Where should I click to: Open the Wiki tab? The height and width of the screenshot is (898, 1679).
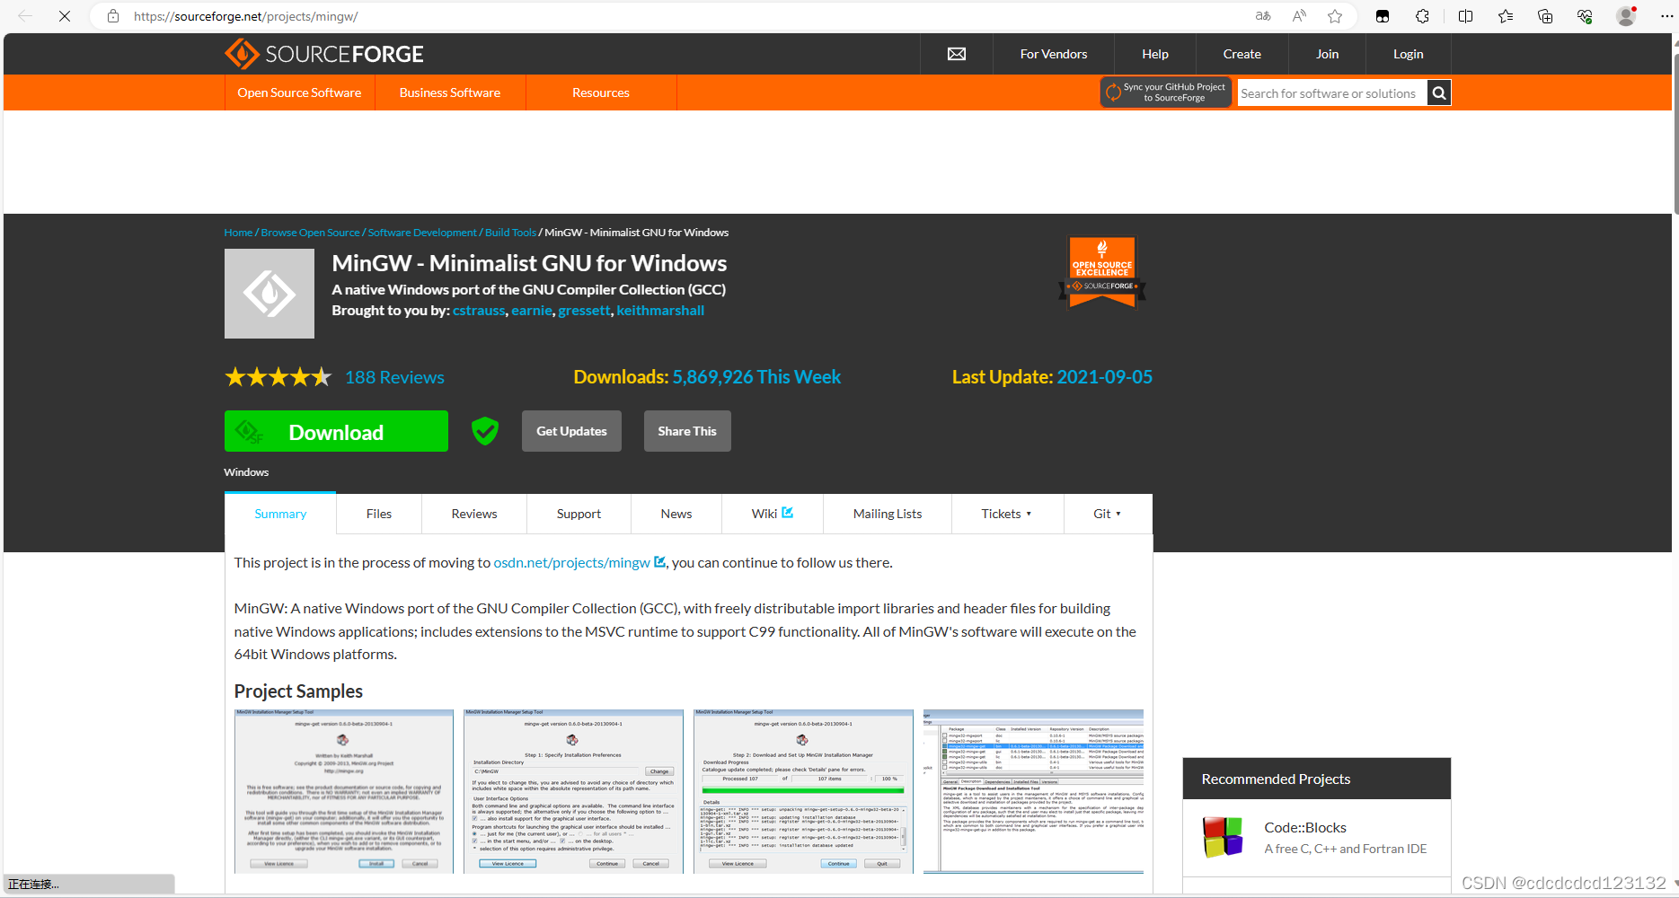click(x=773, y=514)
